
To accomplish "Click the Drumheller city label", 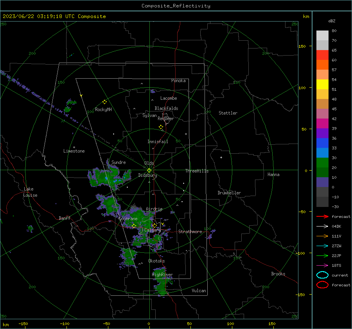I will tap(229, 193).
